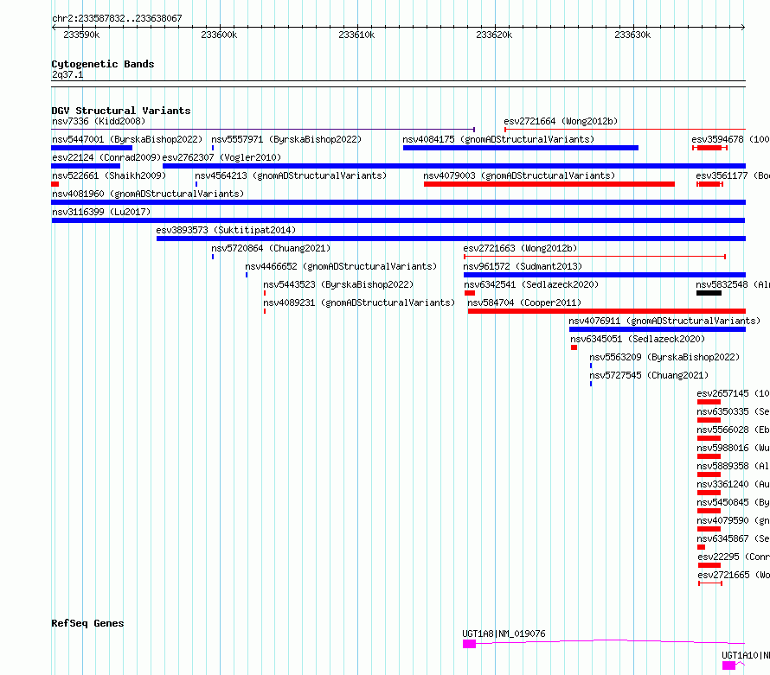Open the UGT1A10 gene label
This screenshot has height=675, width=770.
pyautogui.click(x=746, y=655)
